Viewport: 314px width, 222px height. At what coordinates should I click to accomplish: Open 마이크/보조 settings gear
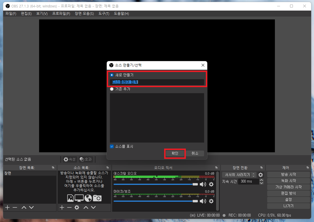(211, 201)
